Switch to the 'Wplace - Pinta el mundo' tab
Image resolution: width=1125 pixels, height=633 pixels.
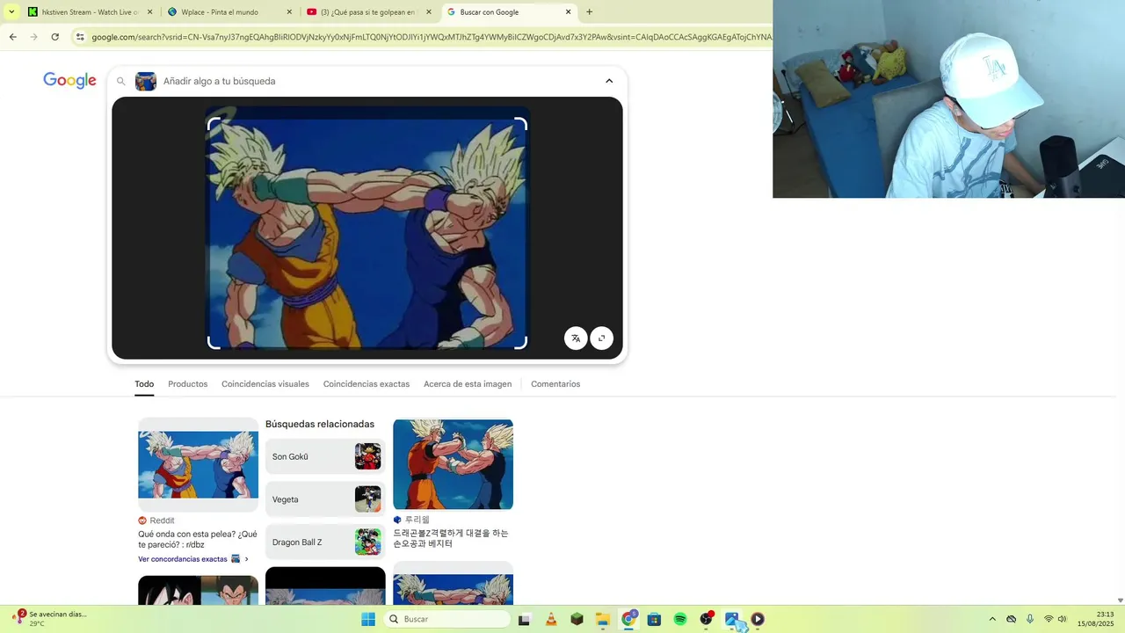pyautogui.click(x=229, y=12)
